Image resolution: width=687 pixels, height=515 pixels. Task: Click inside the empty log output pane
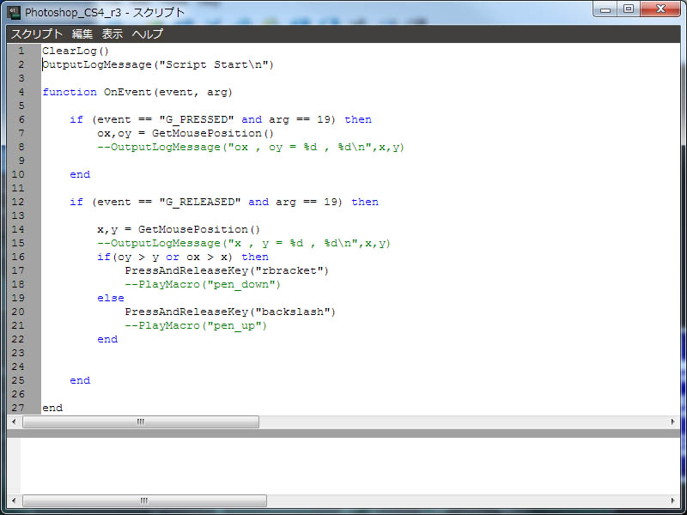(350, 465)
